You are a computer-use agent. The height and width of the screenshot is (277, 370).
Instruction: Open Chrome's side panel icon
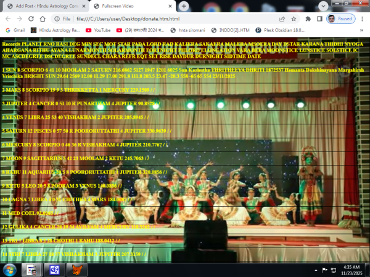click(319, 18)
